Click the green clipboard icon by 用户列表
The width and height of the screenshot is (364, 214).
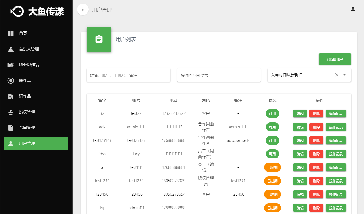click(99, 39)
